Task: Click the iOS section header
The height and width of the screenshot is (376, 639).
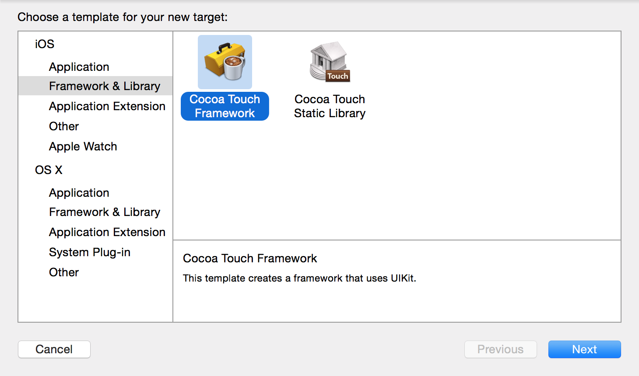Action: click(x=45, y=44)
